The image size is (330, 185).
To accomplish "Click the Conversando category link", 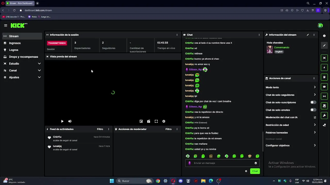I will [282, 48].
